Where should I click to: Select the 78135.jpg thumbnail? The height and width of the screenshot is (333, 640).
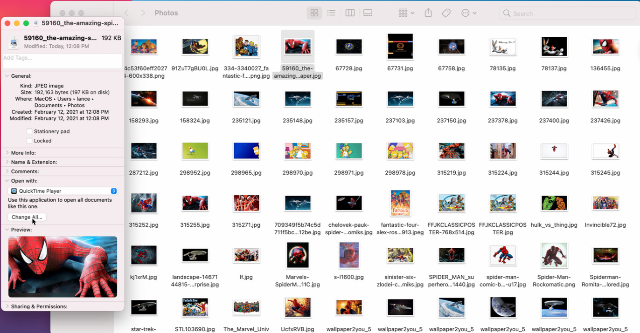(503, 47)
